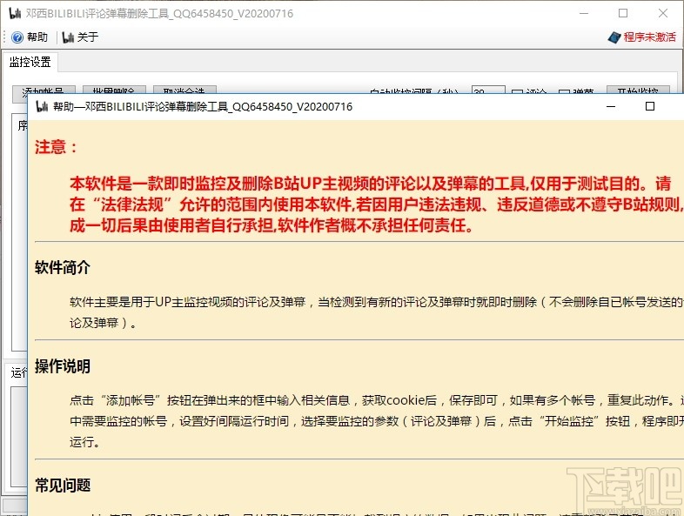Image resolution: width=684 pixels, height=516 pixels.
Task: Click the 批量删除 button in main window
Action: (x=114, y=90)
